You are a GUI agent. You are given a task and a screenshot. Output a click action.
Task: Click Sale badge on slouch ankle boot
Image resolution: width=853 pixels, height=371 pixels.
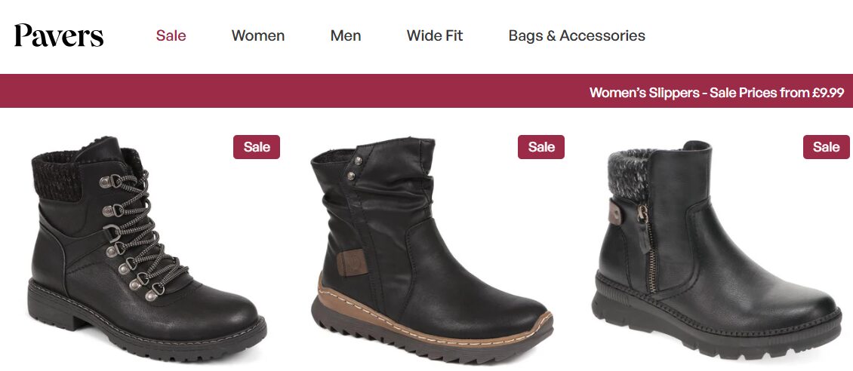pyautogui.click(x=541, y=147)
